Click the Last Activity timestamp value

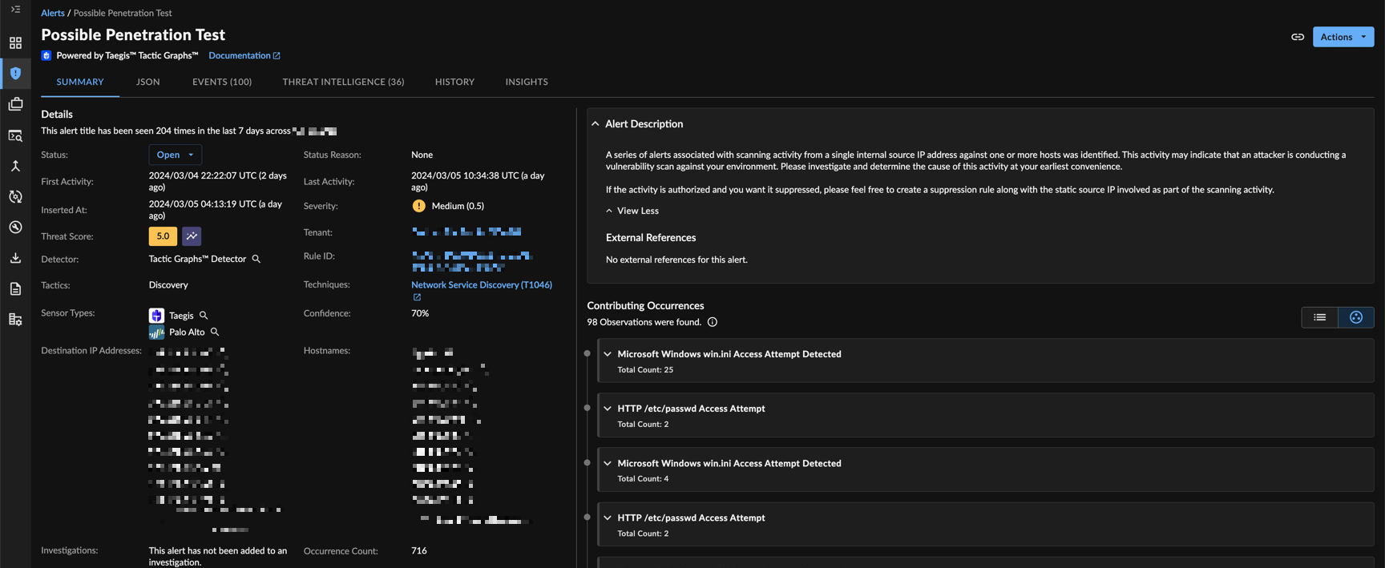pyautogui.click(x=478, y=181)
